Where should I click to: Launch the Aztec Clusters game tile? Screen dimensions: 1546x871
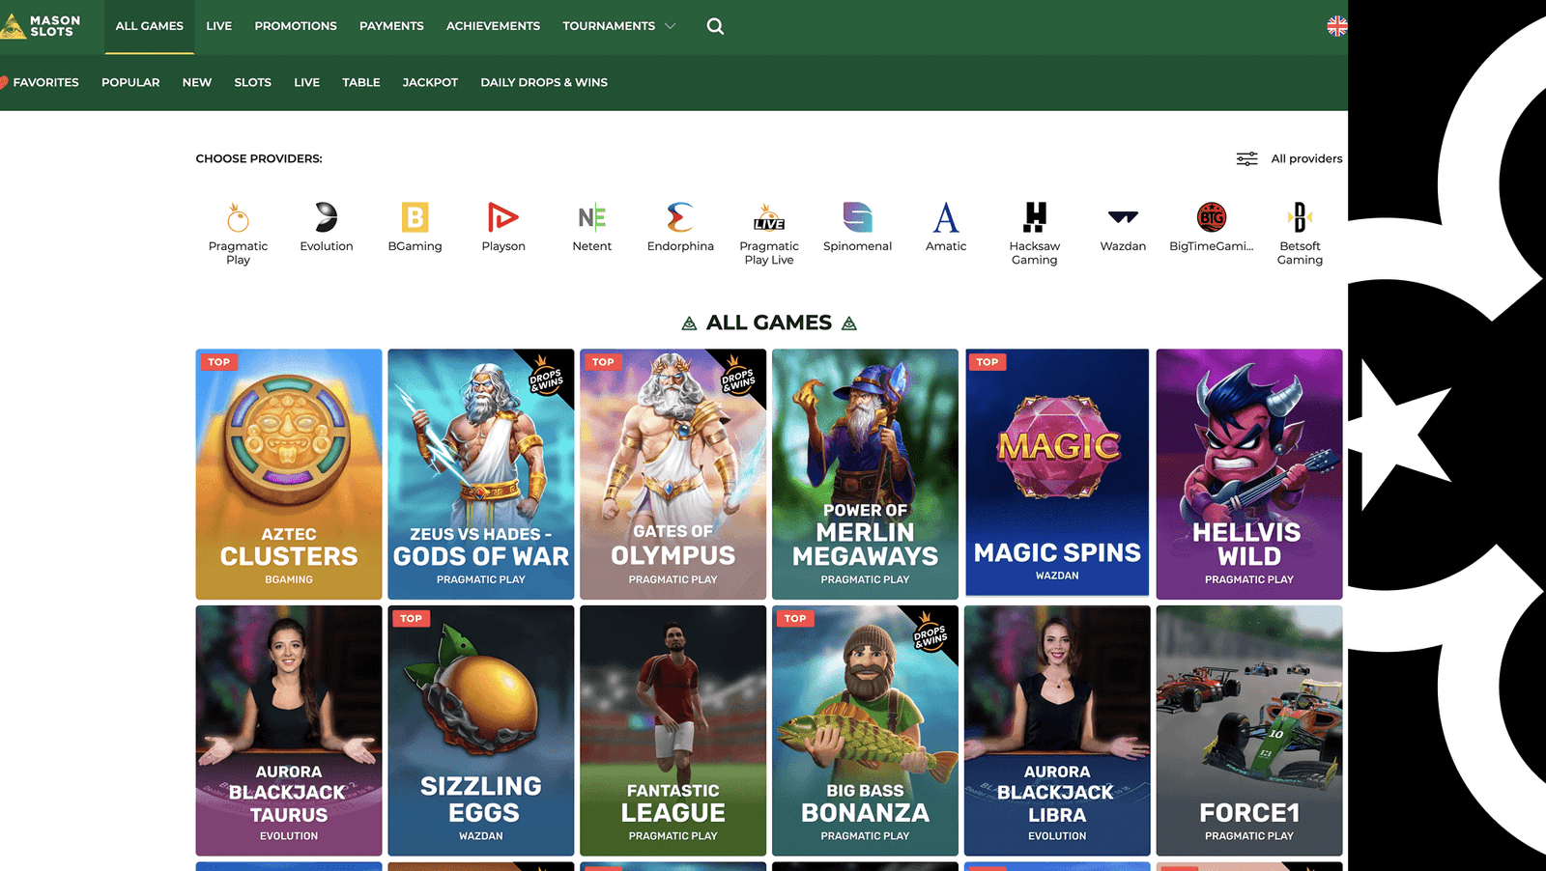click(289, 473)
